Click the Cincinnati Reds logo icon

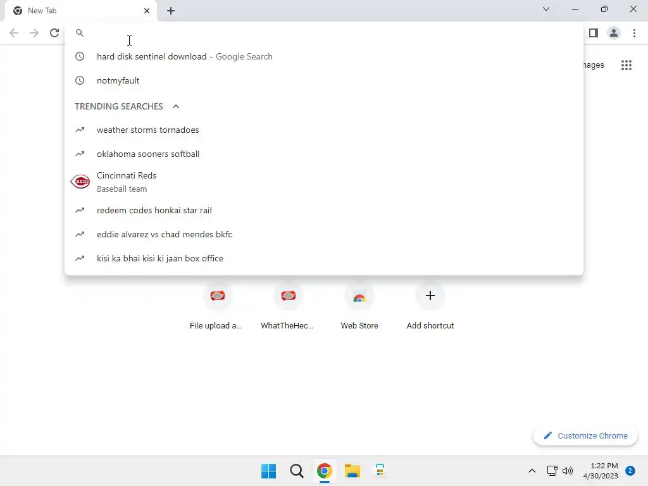80,182
